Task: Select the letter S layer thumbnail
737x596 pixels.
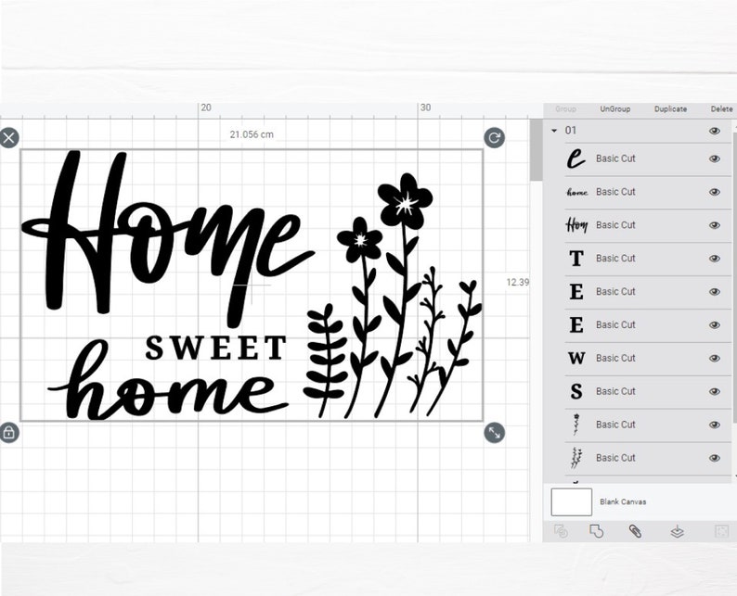Action: point(576,391)
